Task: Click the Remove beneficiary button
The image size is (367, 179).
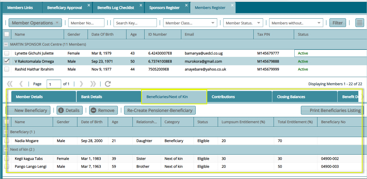Action: coord(103,110)
